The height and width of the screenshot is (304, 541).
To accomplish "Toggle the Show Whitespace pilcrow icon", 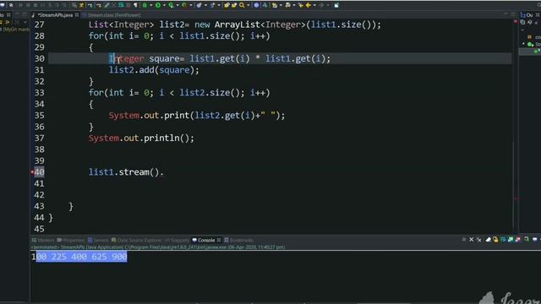I will [x=135, y=5].
